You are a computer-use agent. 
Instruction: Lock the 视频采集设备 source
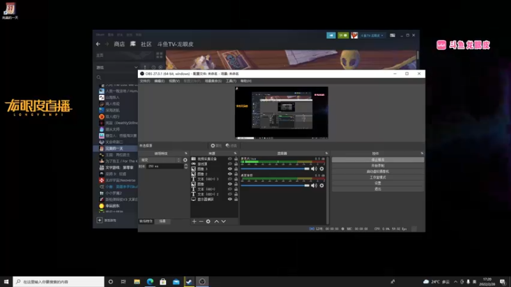pos(236,159)
